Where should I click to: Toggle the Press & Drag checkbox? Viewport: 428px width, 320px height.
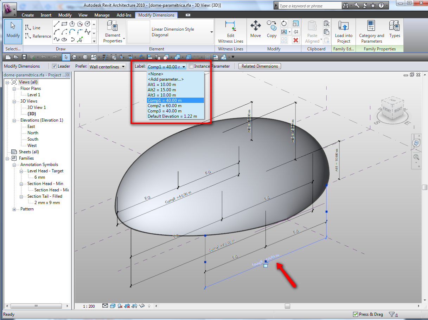click(x=355, y=314)
